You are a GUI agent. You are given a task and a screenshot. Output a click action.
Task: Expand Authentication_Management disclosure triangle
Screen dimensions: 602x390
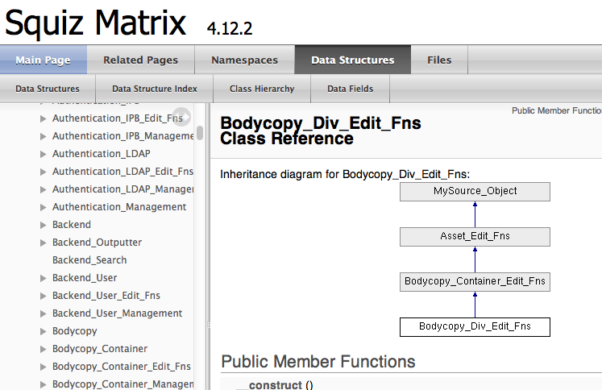44,207
